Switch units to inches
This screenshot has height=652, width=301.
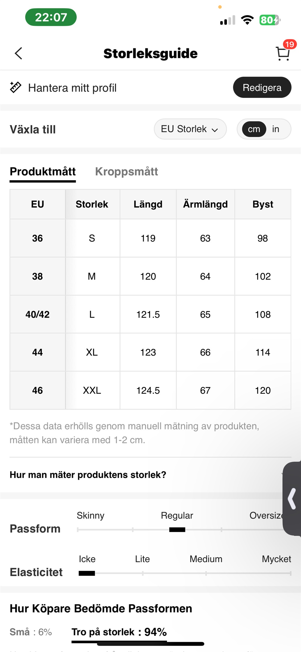[x=275, y=129]
